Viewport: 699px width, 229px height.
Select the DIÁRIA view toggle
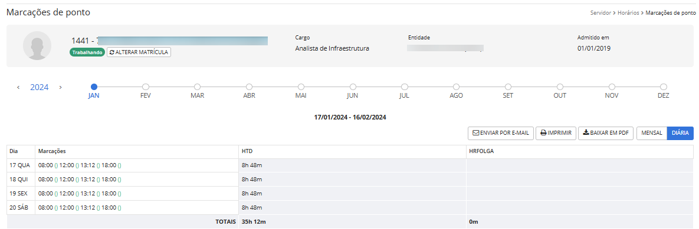(680, 133)
